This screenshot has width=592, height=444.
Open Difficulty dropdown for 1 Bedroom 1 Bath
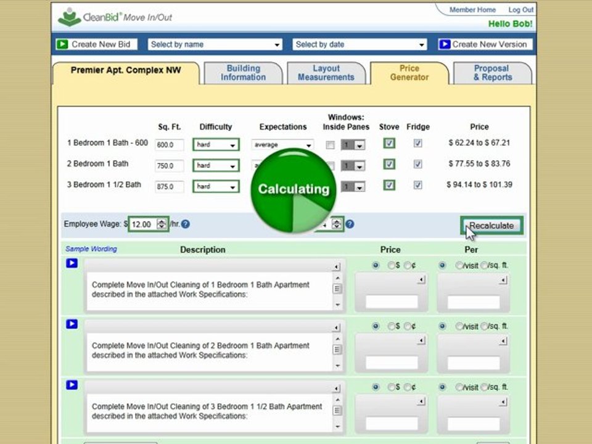pyautogui.click(x=216, y=144)
